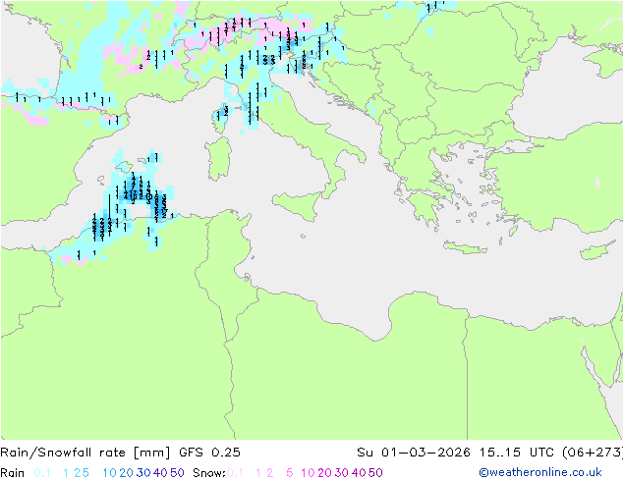Click the snow legend value 10
The height and width of the screenshot is (481, 623).
point(308,473)
